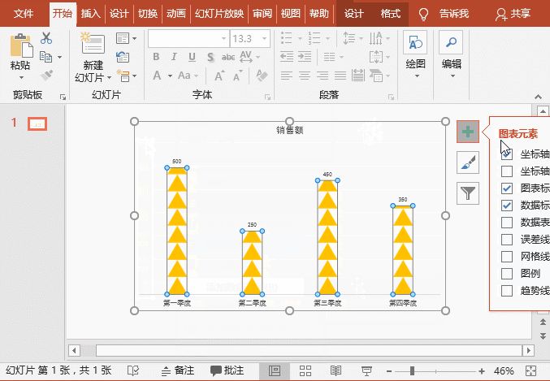Screen dimensions: 550x381
Task: Expand Paste options arrow
Action: click(x=21, y=78)
